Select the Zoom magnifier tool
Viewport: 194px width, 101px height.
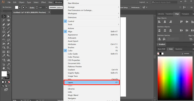(x=8, y=68)
